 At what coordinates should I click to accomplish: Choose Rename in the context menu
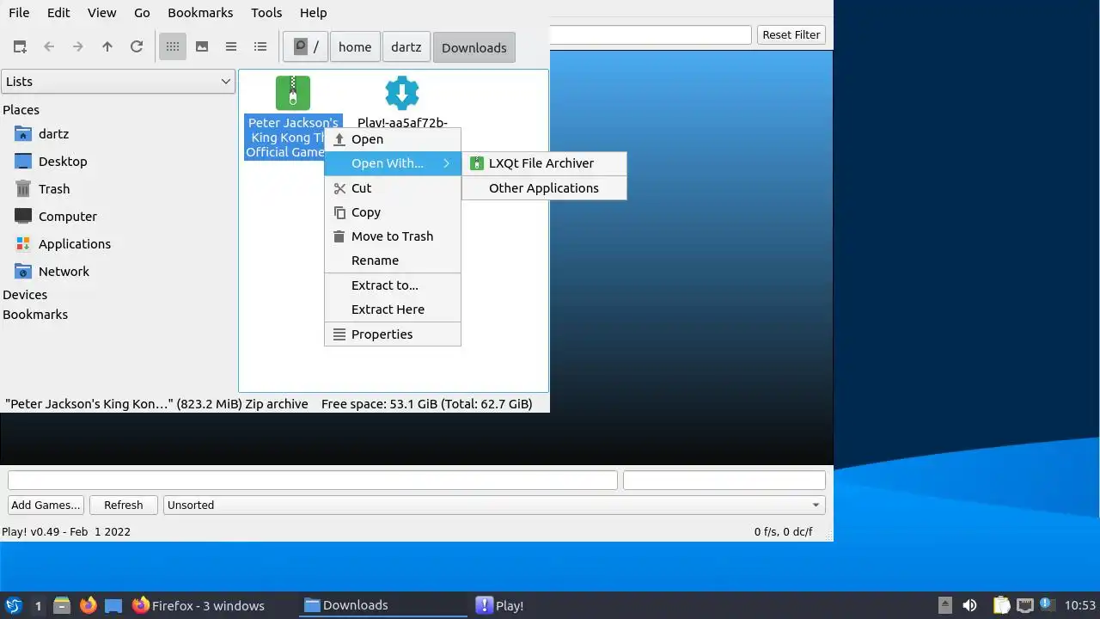click(x=393, y=260)
